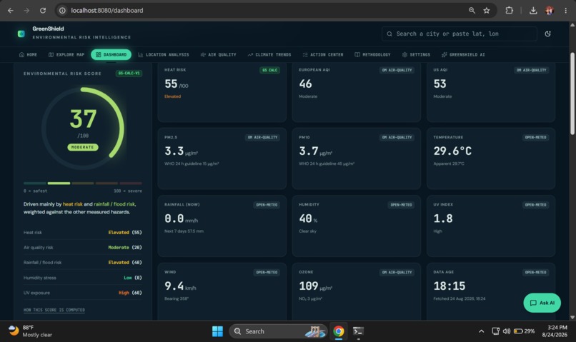Click the page vertical scrollbar thumb
The image size is (576, 342).
pyautogui.click(x=572, y=94)
